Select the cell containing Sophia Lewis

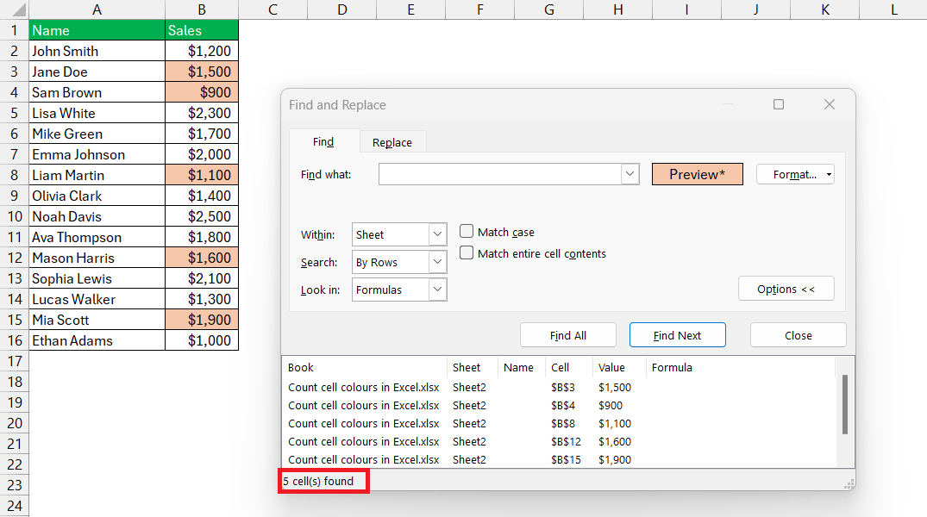tap(97, 278)
